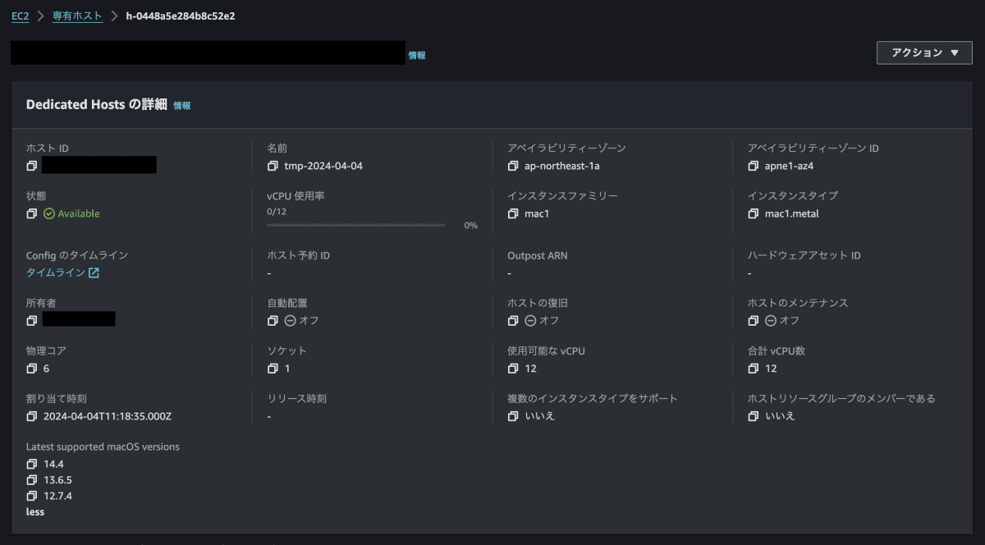The image size is (985, 545).
Task: Copy availability zone ID apne1-az4
Action: click(x=754, y=166)
